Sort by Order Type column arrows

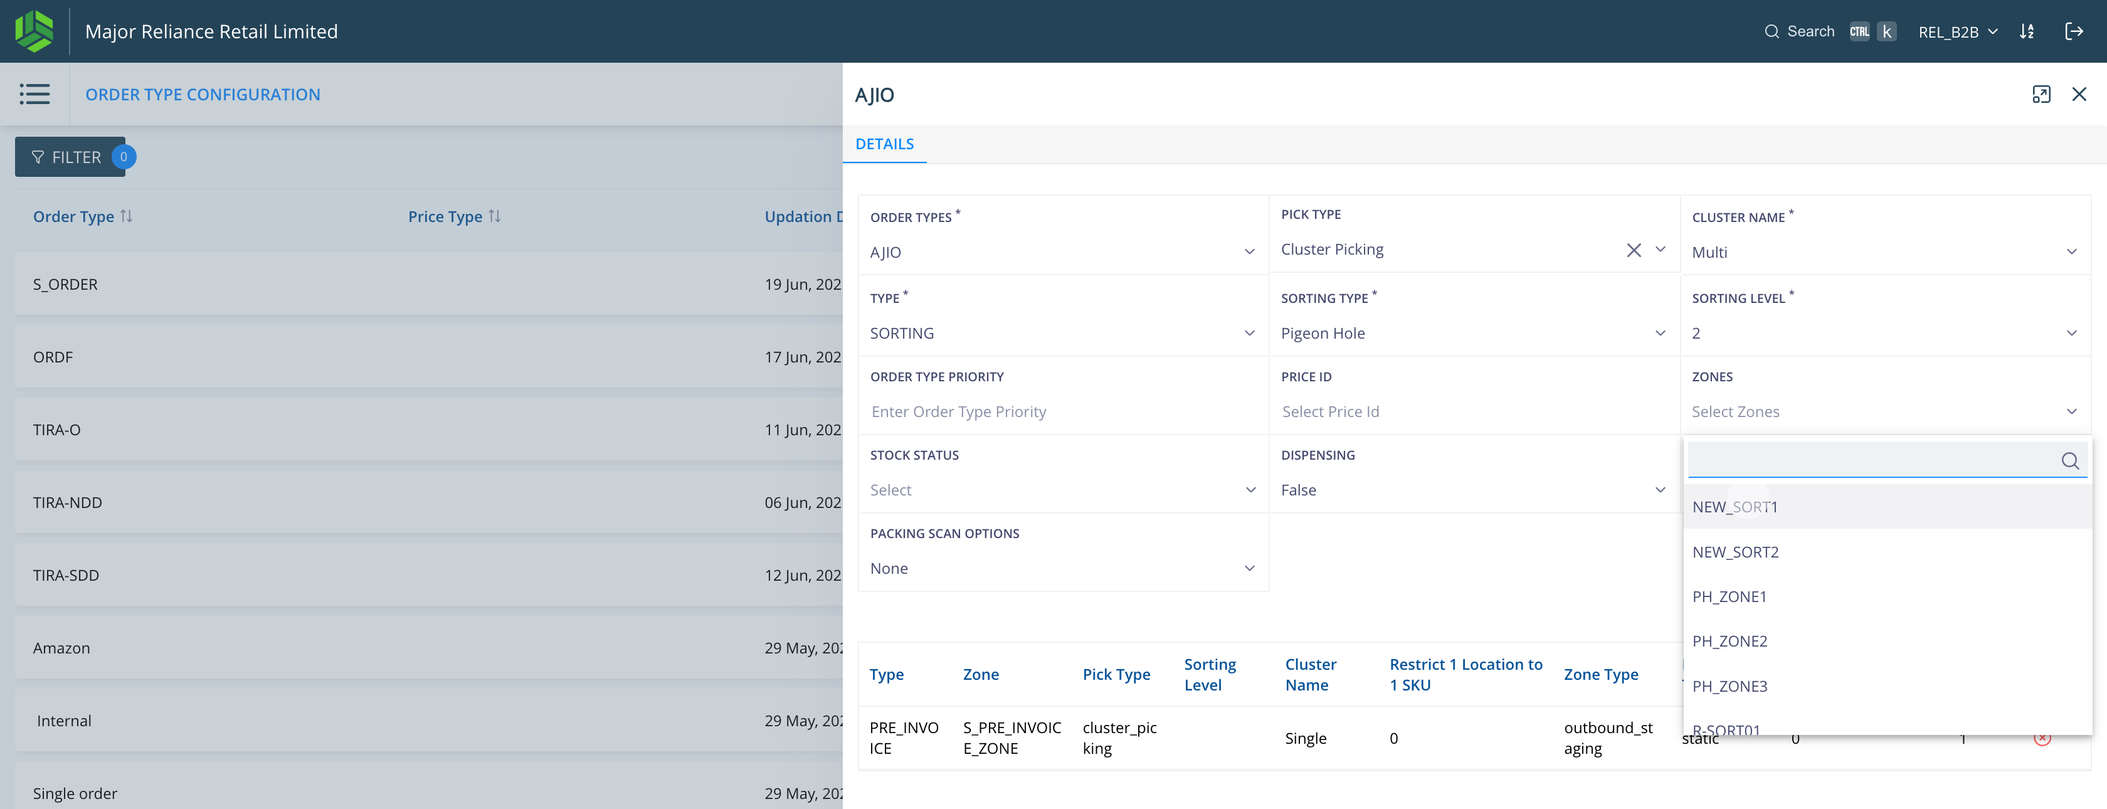coord(126,216)
